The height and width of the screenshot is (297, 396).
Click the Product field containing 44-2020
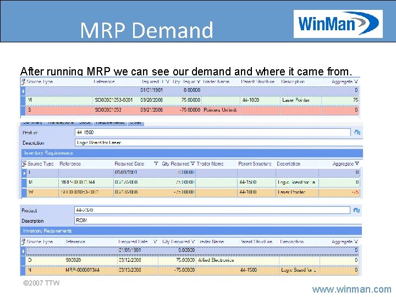coord(212,210)
